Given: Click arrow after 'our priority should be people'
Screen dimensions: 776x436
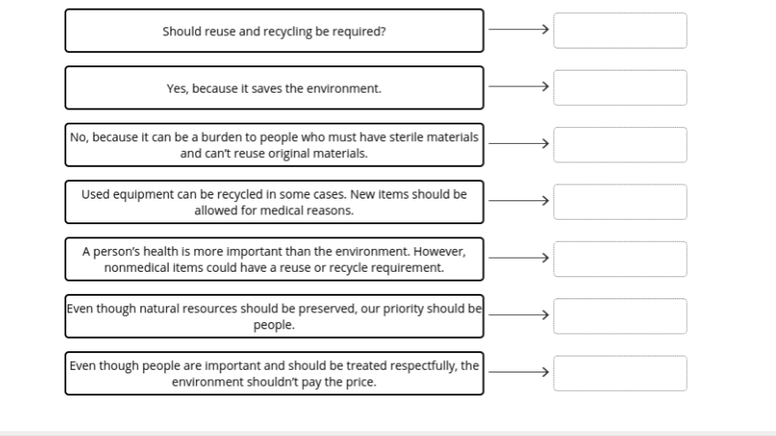Looking at the screenshot, I should coord(519,315).
